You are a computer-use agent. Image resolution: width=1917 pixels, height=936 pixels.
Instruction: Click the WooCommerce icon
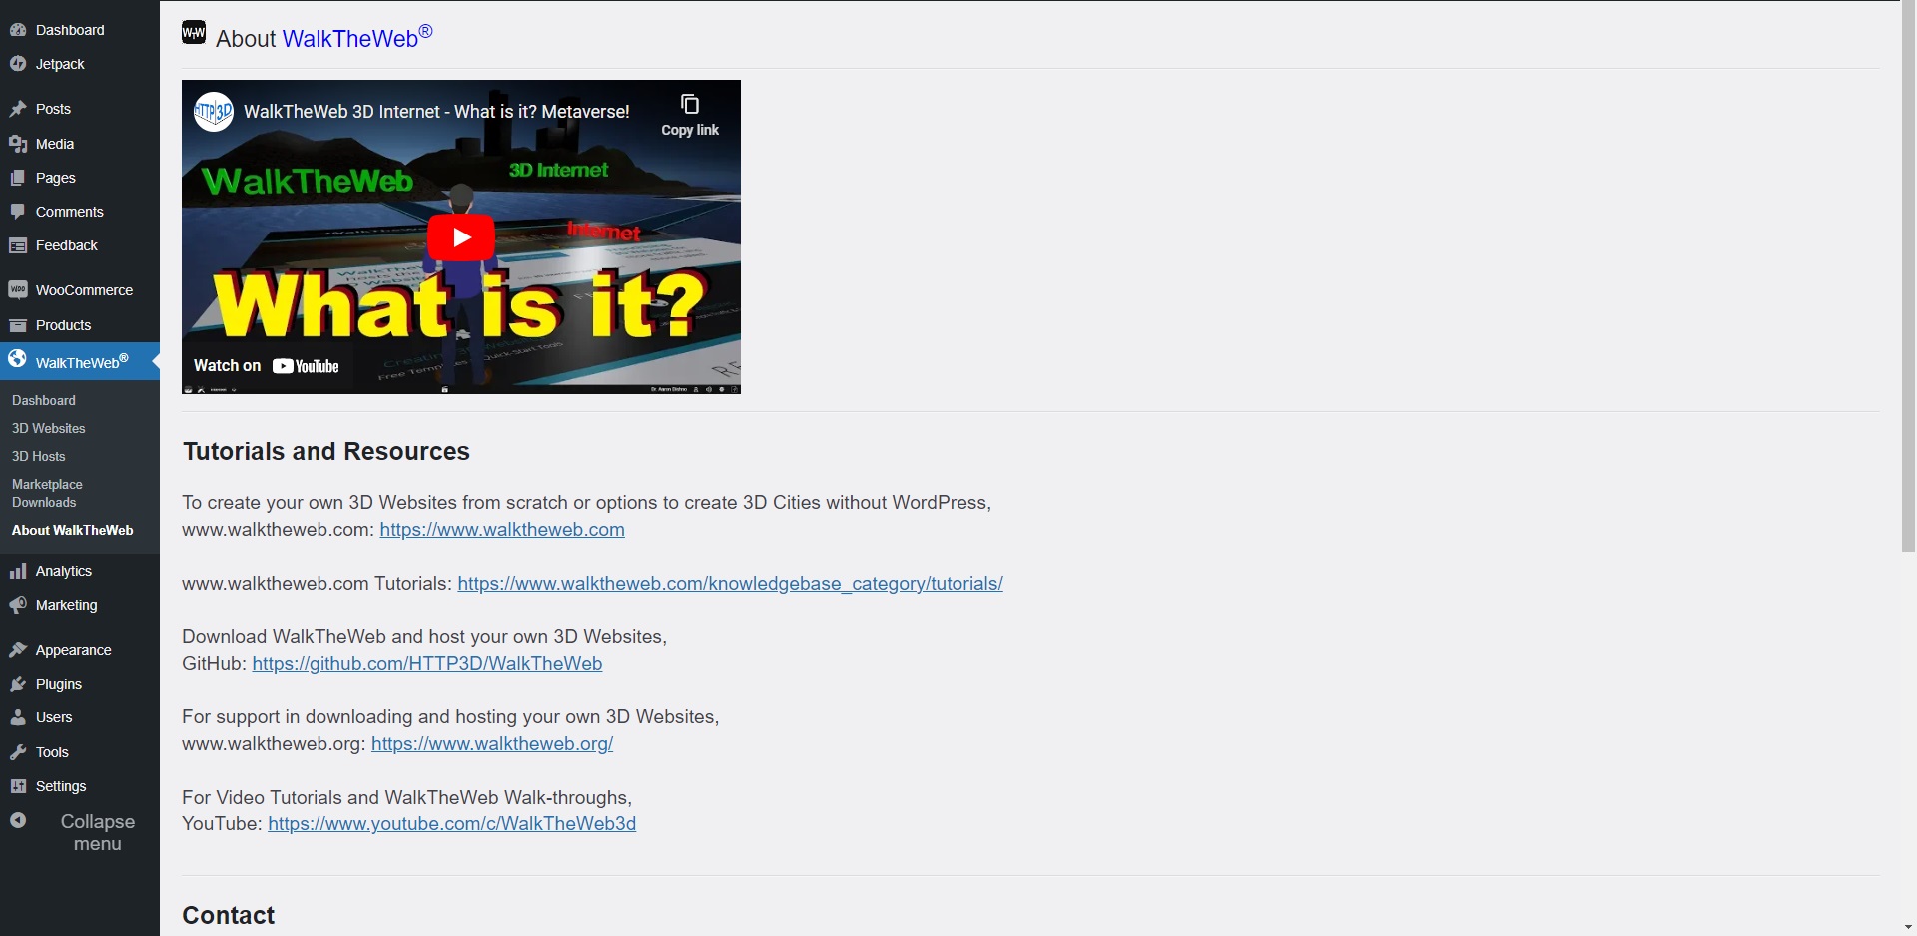(x=18, y=290)
